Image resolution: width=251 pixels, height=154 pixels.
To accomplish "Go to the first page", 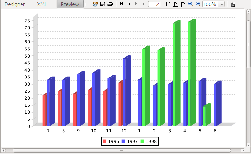I will [121, 4].
